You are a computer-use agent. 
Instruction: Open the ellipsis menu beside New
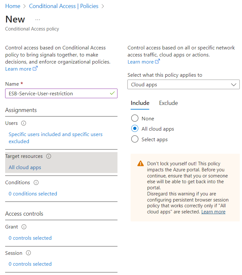click(x=38, y=20)
